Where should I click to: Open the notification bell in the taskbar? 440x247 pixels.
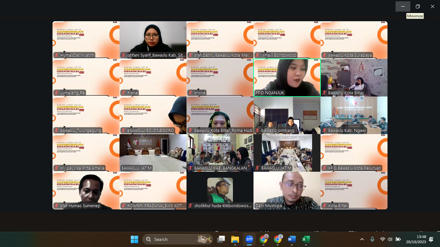pos(431,239)
